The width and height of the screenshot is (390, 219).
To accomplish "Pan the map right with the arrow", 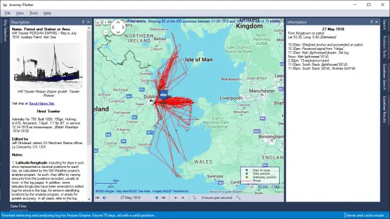I will coord(123,27).
